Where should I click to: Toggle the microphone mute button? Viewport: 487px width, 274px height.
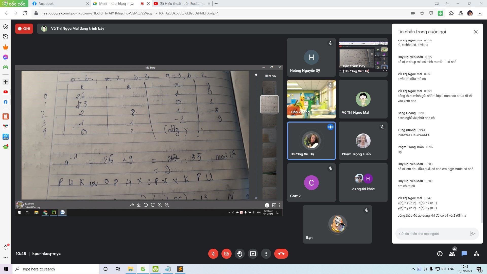click(x=213, y=254)
